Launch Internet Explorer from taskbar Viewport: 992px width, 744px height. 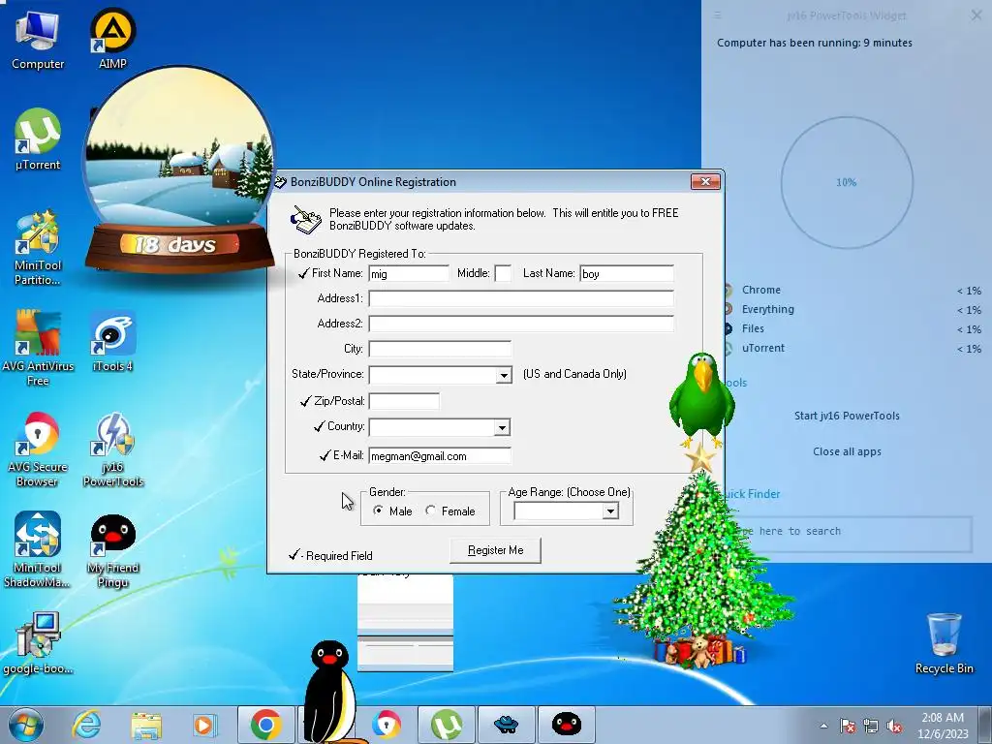point(86,725)
